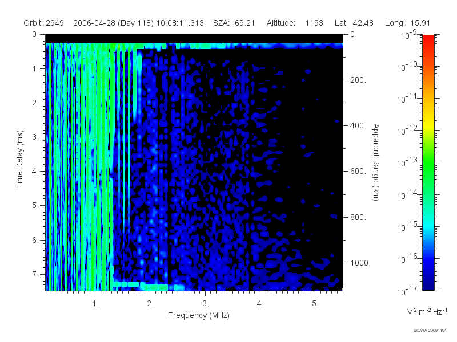Click the color bar units label 'V² m⁻² Hz⁻¹'
The height and width of the screenshot is (342, 457).
click(x=427, y=311)
